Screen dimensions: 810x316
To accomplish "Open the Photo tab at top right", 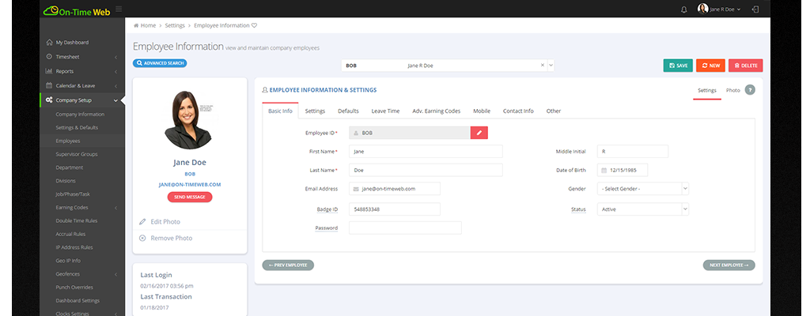I will [732, 90].
